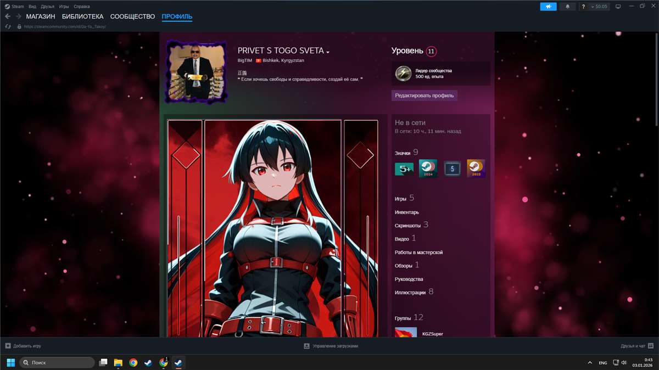The width and height of the screenshot is (659, 370).
Task: Click the profile avatar picture
Action: point(196,71)
